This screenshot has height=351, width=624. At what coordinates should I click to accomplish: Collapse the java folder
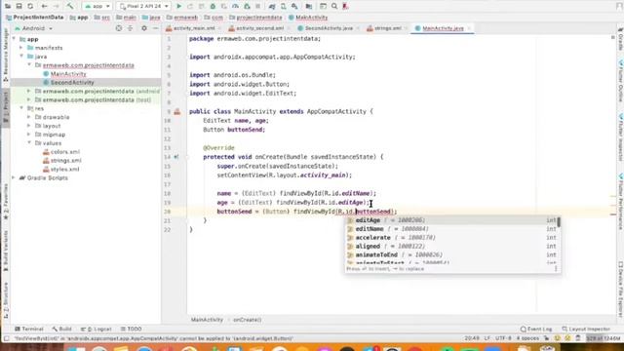tap(21, 57)
